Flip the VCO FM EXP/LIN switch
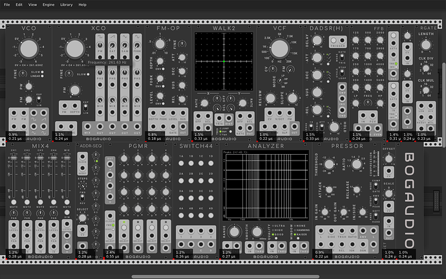The image size is (446, 279). (39, 100)
